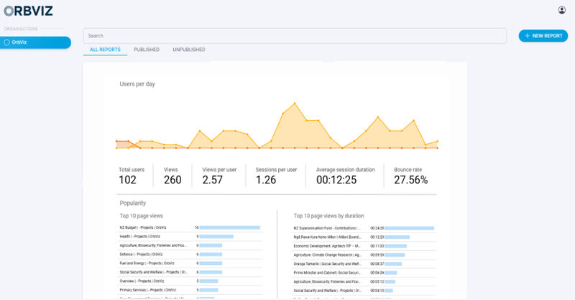Click the Bounce rate value 27.56%
Image resolution: width=575 pixels, height=300 pixels.
[x=410, y=180]
